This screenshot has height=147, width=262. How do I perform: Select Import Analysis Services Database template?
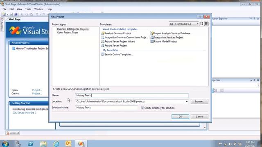click(x=170, y=33)
